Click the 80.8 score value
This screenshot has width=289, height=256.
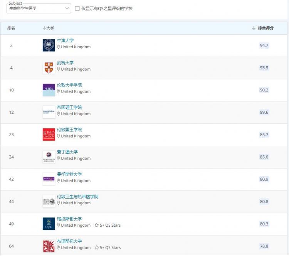(264, 202)
